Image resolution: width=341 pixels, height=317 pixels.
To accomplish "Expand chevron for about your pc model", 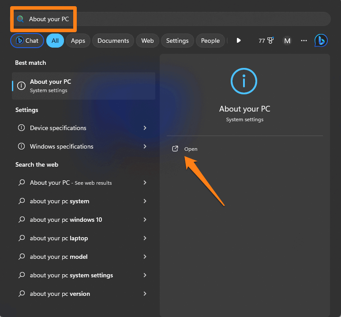I will [x=145, y=257].
